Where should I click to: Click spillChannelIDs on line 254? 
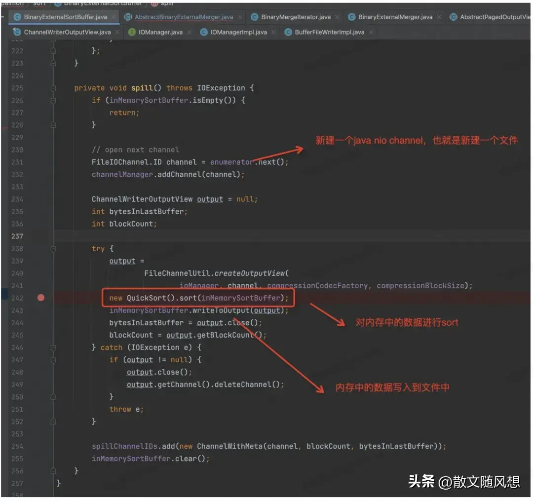click(x=124, y=446)
